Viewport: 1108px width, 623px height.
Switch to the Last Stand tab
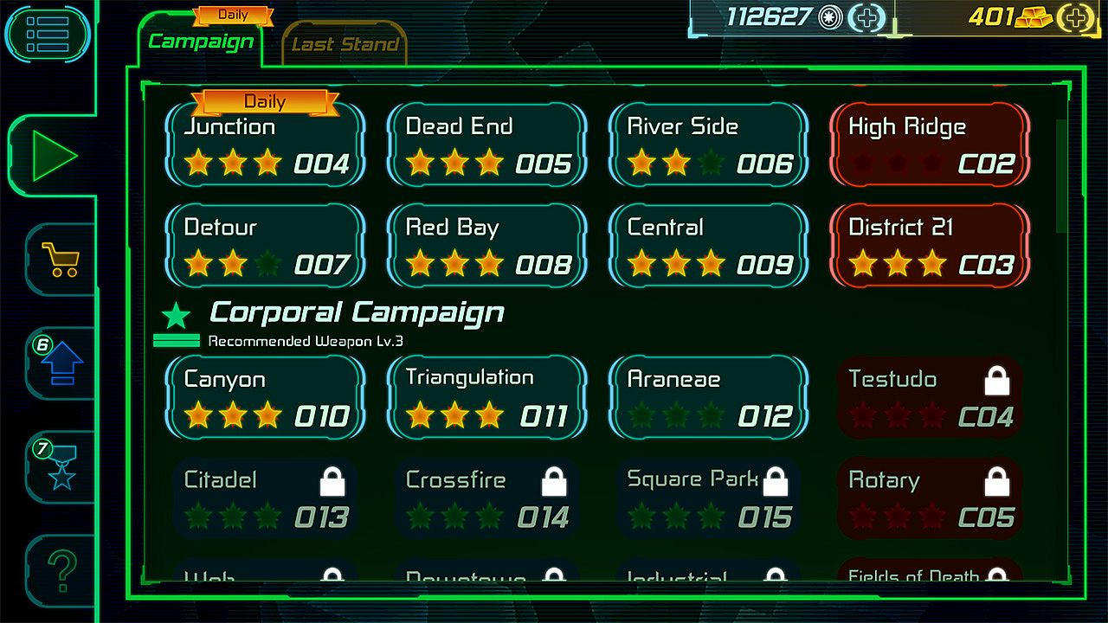[x=345, y=44]
